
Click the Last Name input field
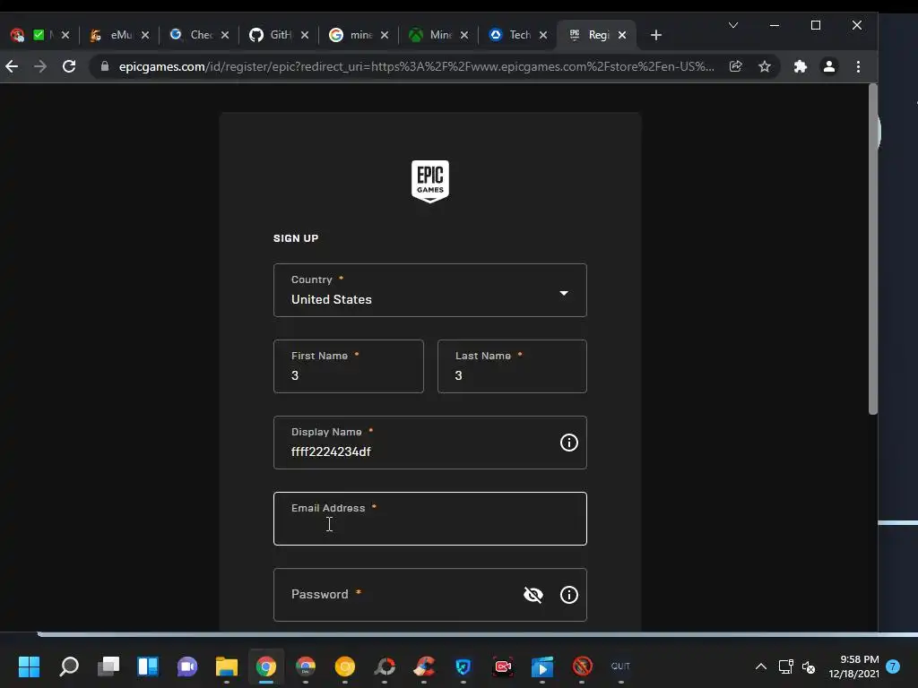[512, 366]
